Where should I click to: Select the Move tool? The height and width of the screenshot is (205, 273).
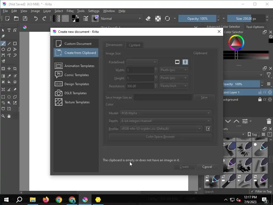pos(9,69)
